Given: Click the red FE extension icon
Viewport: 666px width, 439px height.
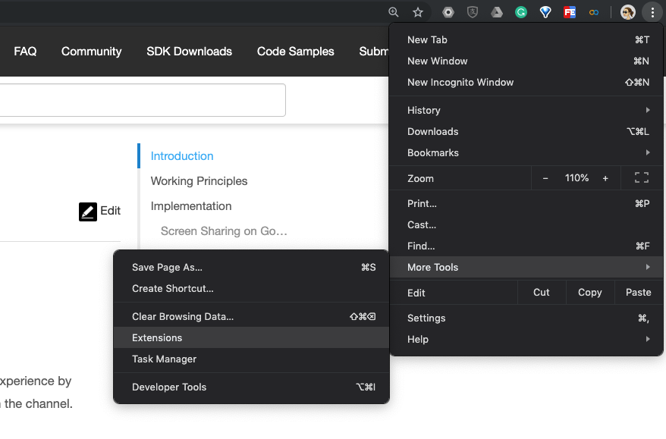Looking at the screenshot, I should tap(570, 12).
